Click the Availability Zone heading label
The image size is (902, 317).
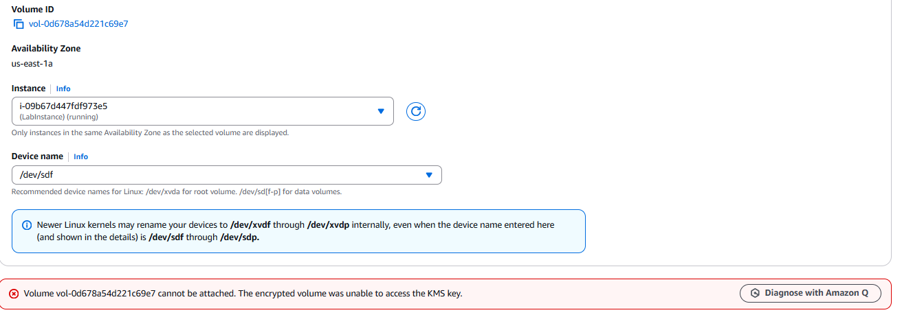[x=46, y=49]
